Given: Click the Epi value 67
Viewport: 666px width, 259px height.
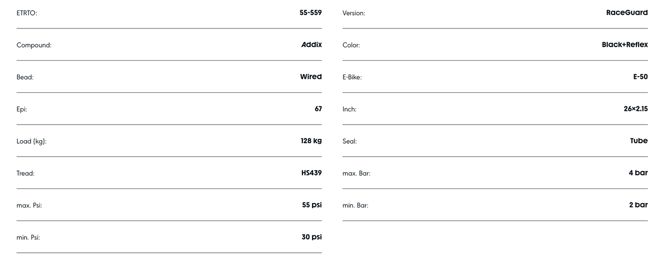Looking at the screenshot, I should point(318,109).
